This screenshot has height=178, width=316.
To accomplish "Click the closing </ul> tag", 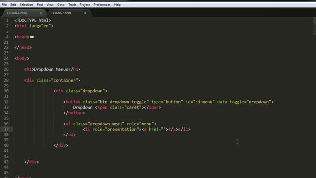I will coord(69,134).
